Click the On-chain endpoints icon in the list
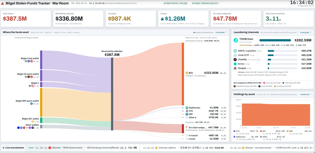Screen dimensions: 315x153 click(x=187, y=127)
